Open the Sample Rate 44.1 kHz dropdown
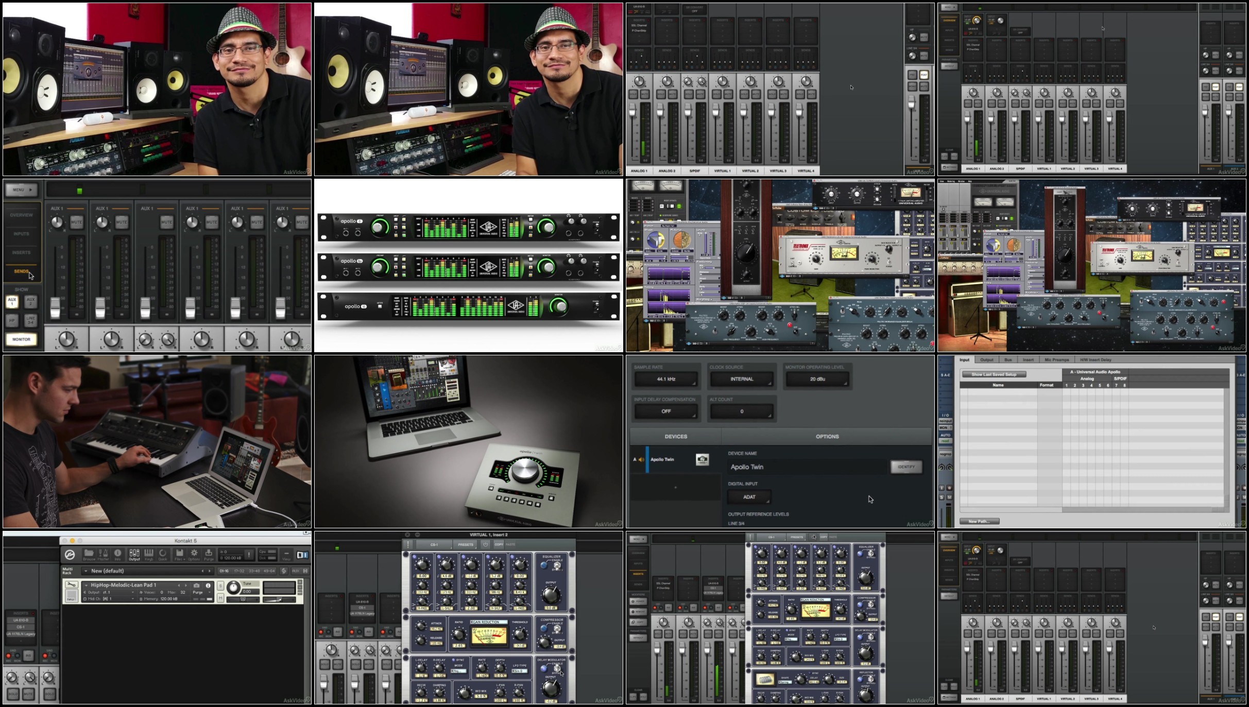The image size is (1249, 707). coord(666,379)
